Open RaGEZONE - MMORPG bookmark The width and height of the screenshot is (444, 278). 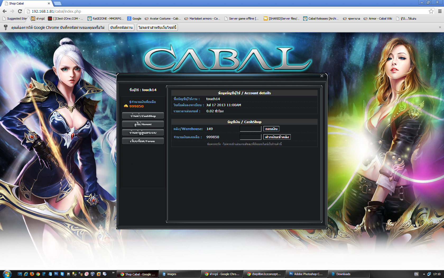pyautogui.click(x=106, y=19)
